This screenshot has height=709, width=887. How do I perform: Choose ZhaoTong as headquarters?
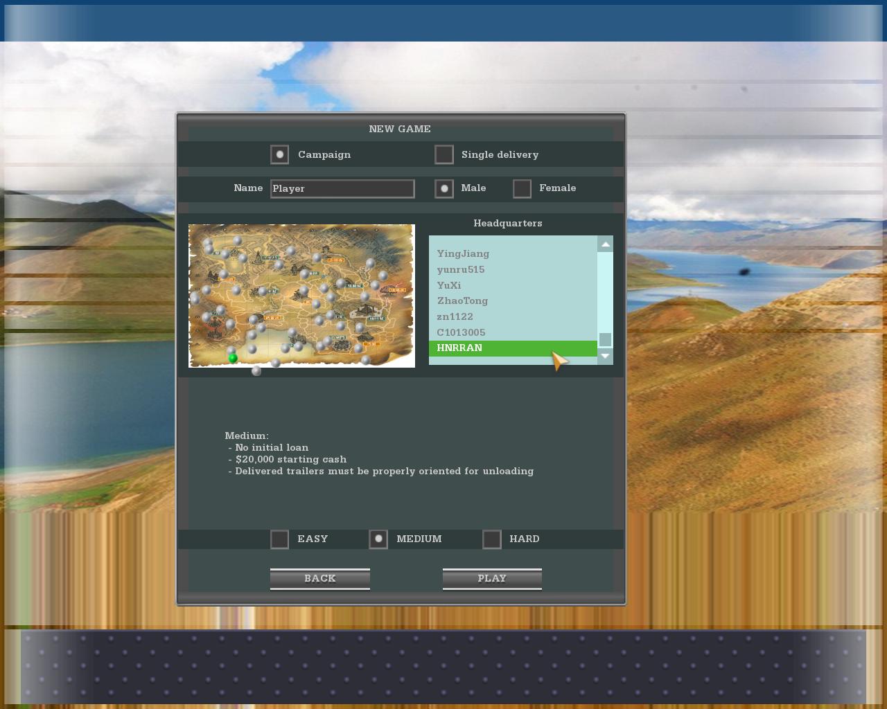[x=462, y=301]
